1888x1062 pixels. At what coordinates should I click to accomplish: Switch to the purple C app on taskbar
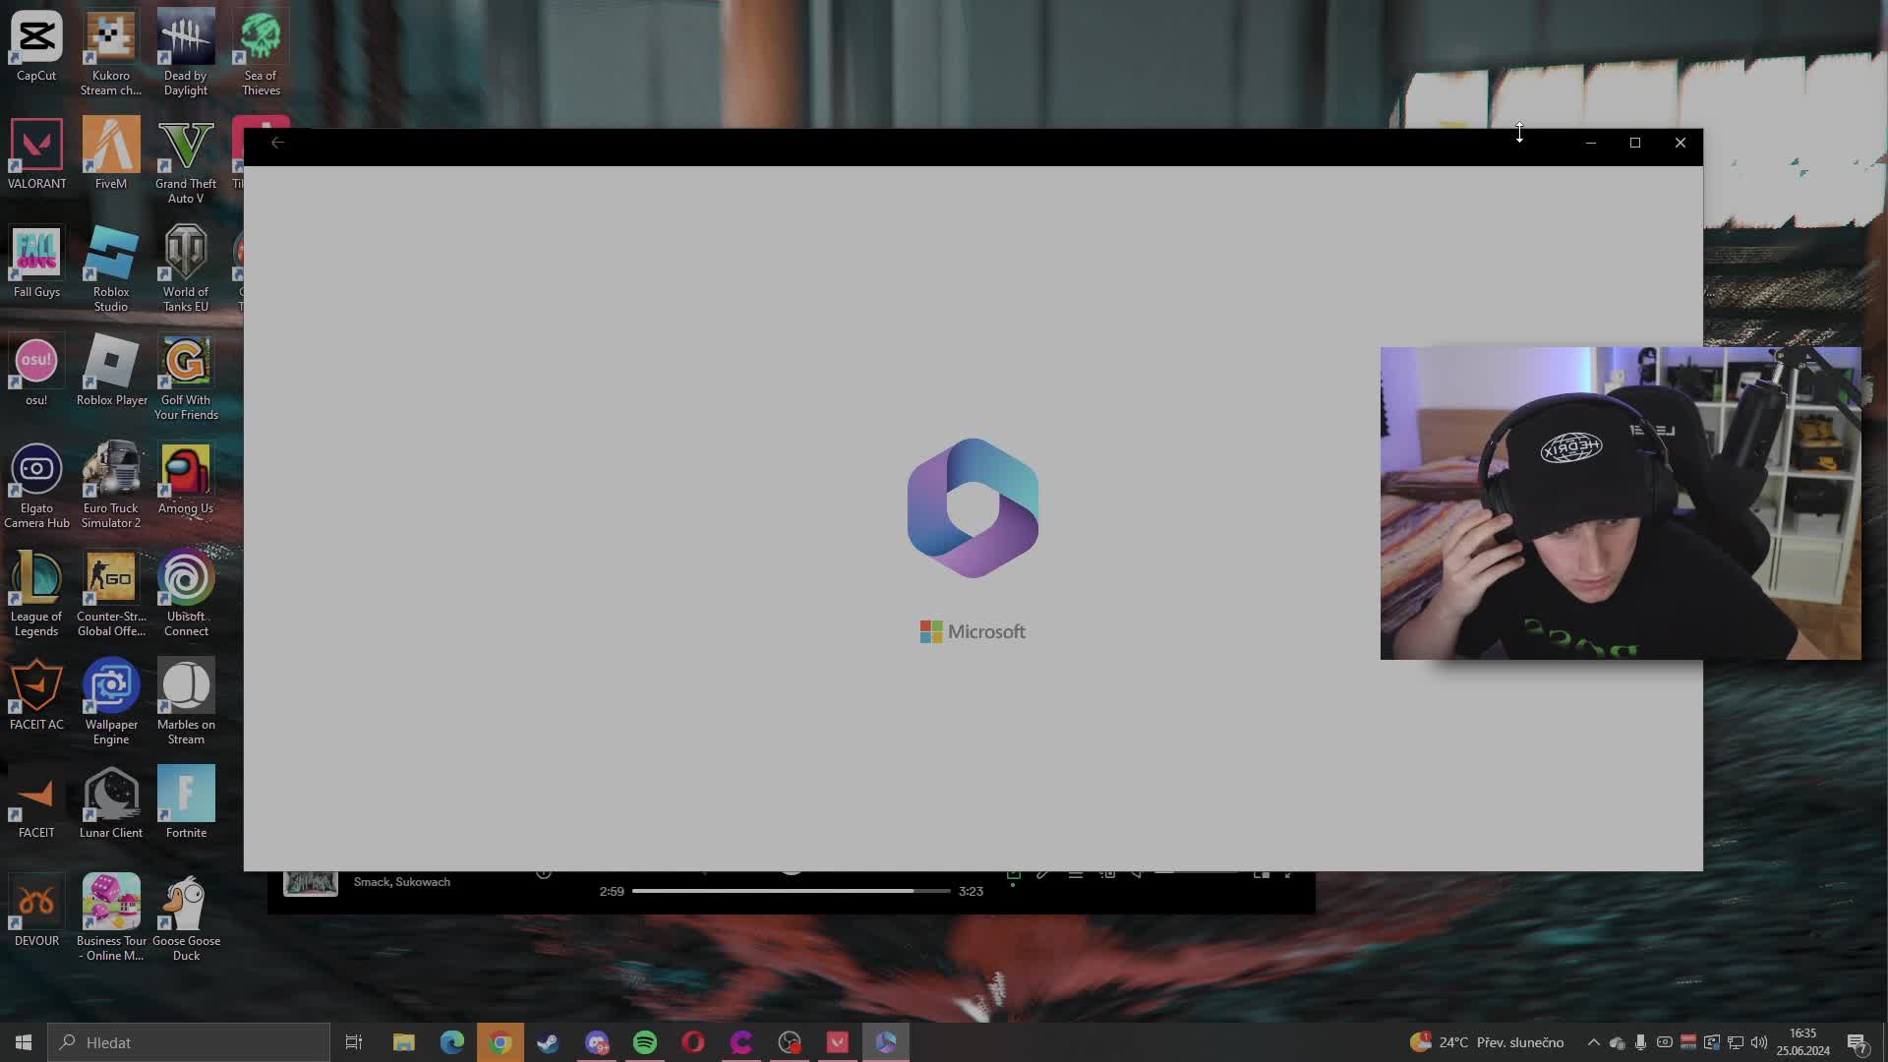click(x=741, y=1042)
